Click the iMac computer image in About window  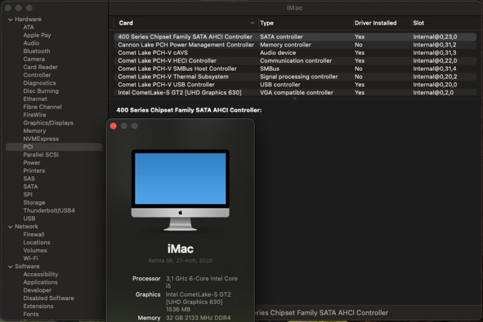coord(180,190)
